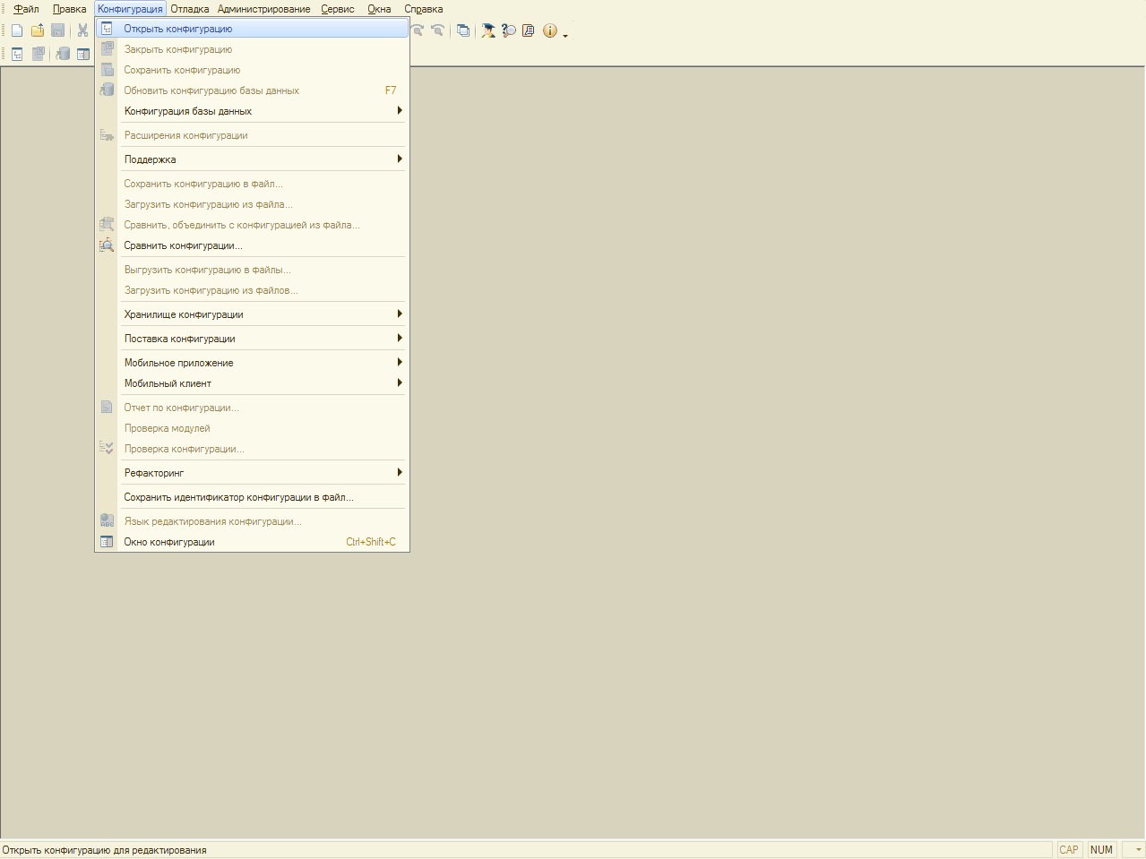Open the Сервис menu

pos(338,9)
